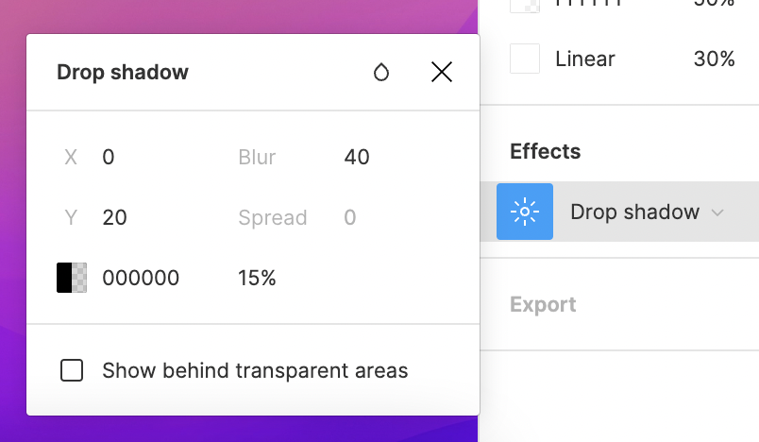Viewport: 759px width, 442px height.
Task: Click the 15% shadow opacity field
Action: pyautogui.click(x=257, y=278)
